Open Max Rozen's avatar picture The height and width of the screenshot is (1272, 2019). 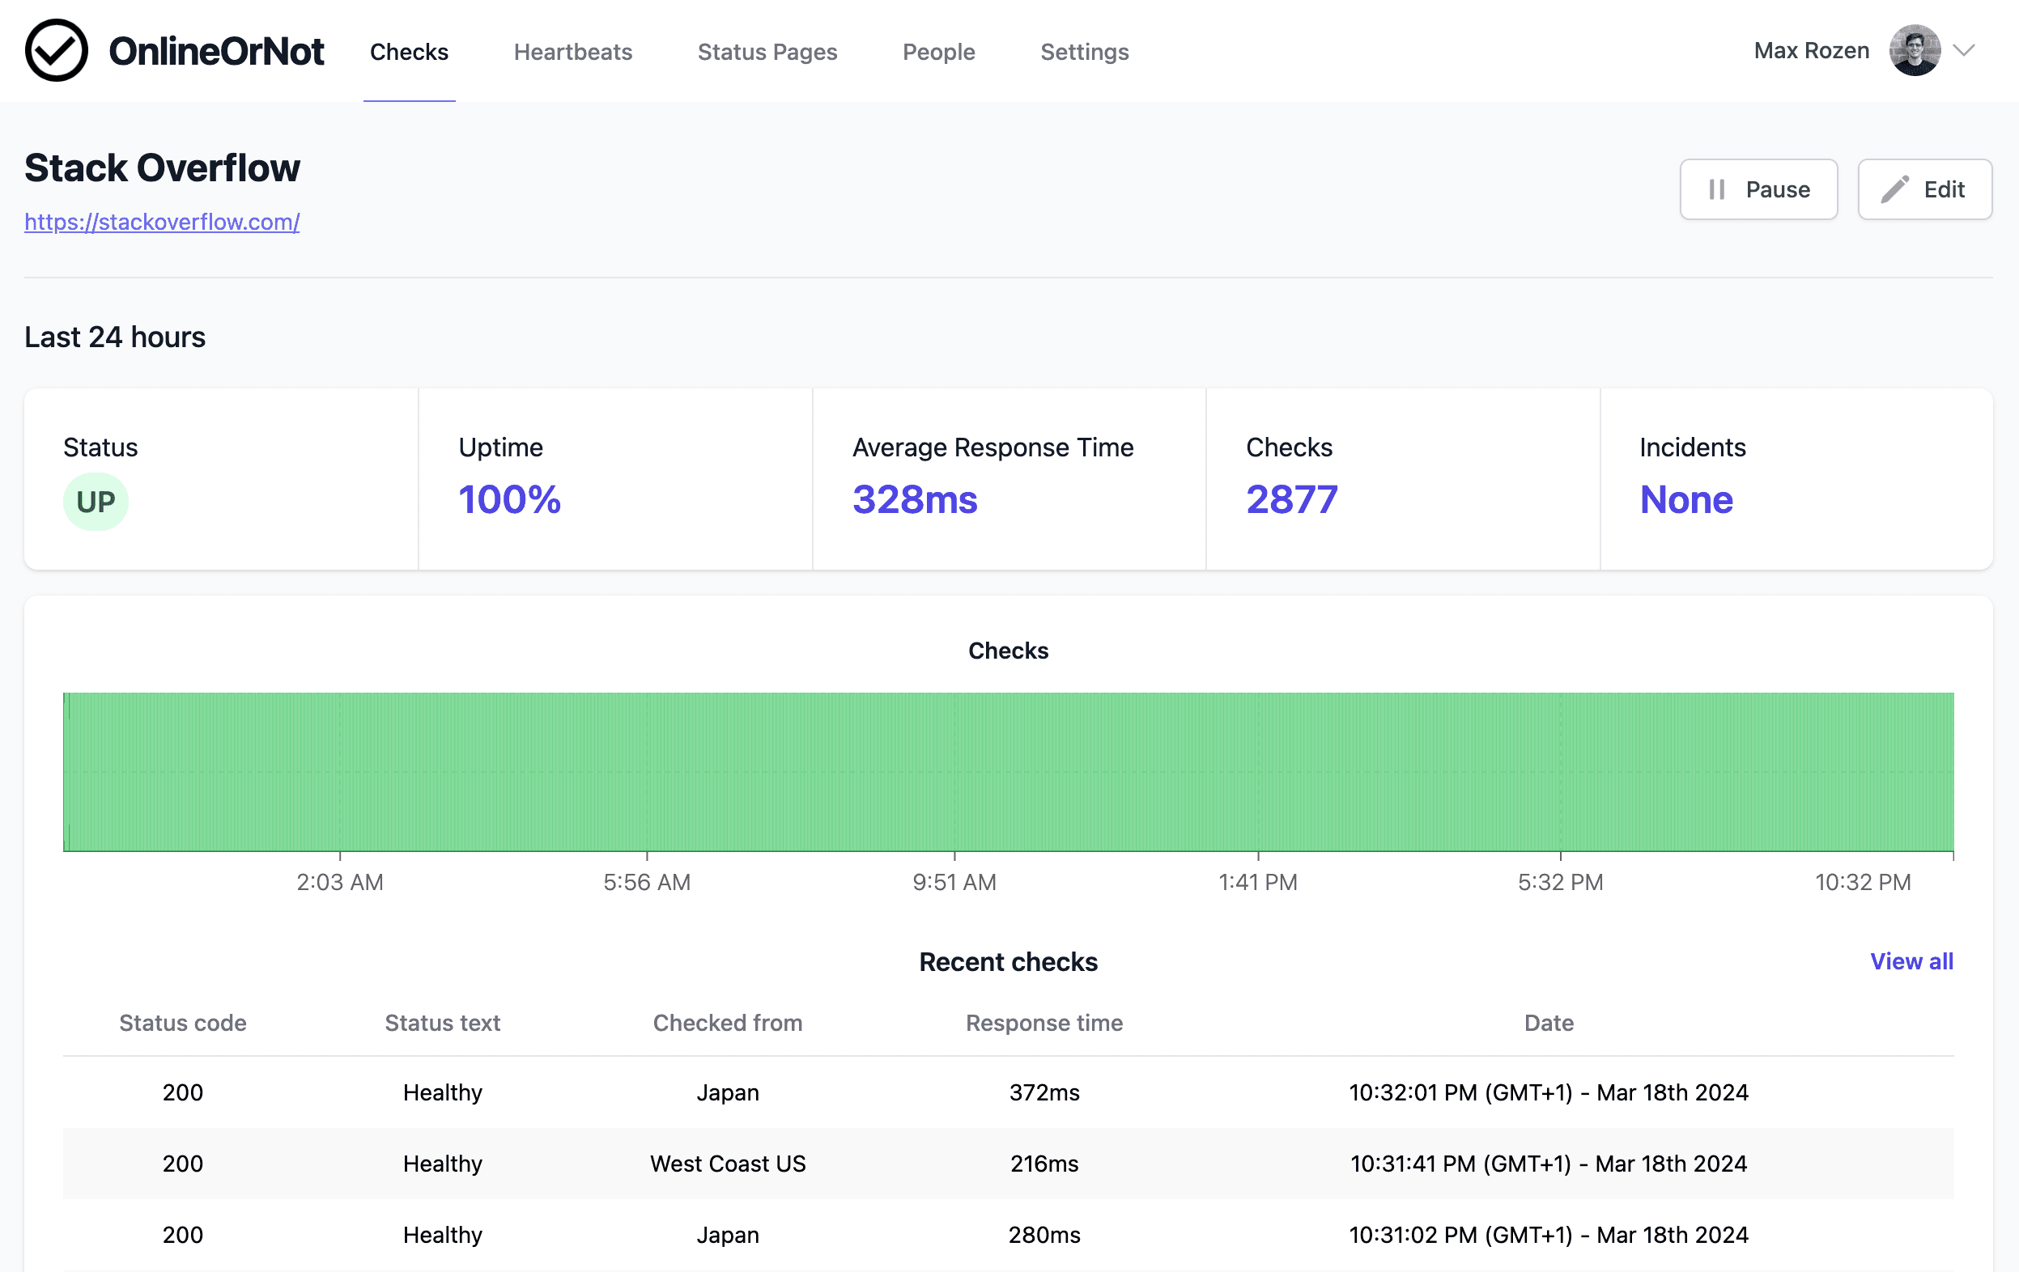click(x=1915, y=50)
